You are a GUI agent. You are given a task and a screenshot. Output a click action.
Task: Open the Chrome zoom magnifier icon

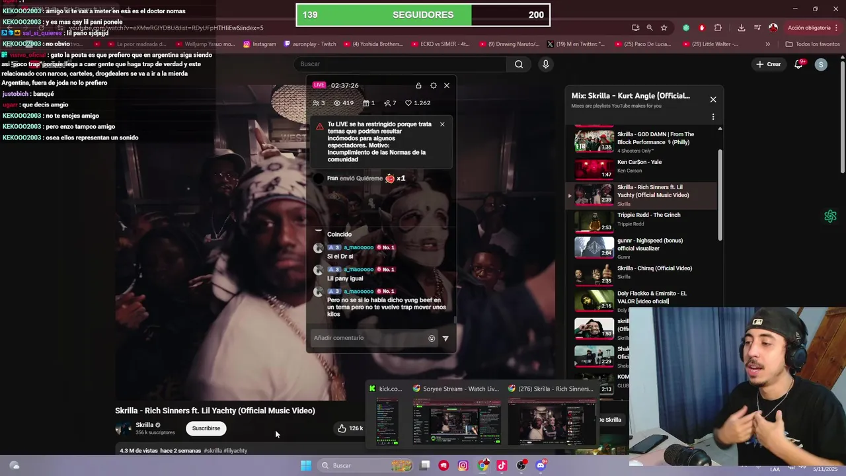(650, 28)
